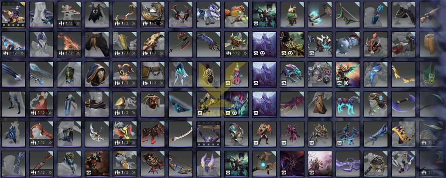446x178 pixels.
Task: Choose the golden helmet with red plume
Action: 209,74
